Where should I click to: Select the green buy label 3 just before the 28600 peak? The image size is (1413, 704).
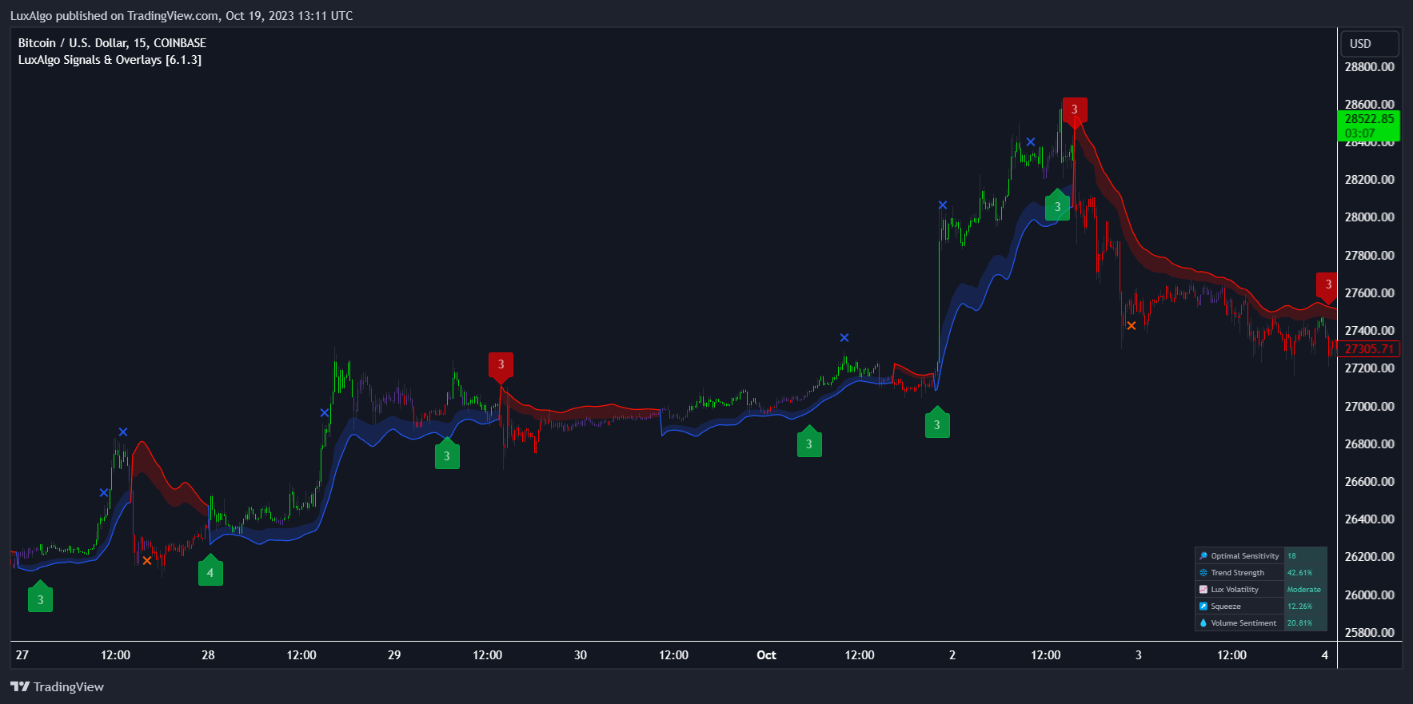coord(1057,205)
